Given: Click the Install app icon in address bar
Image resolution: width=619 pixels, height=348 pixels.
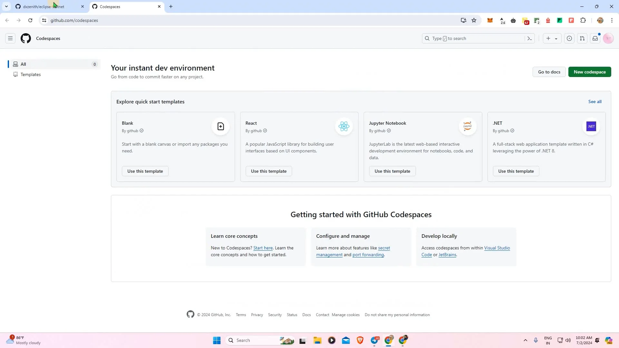Looking at the screenshot, I should pos(463,20).
